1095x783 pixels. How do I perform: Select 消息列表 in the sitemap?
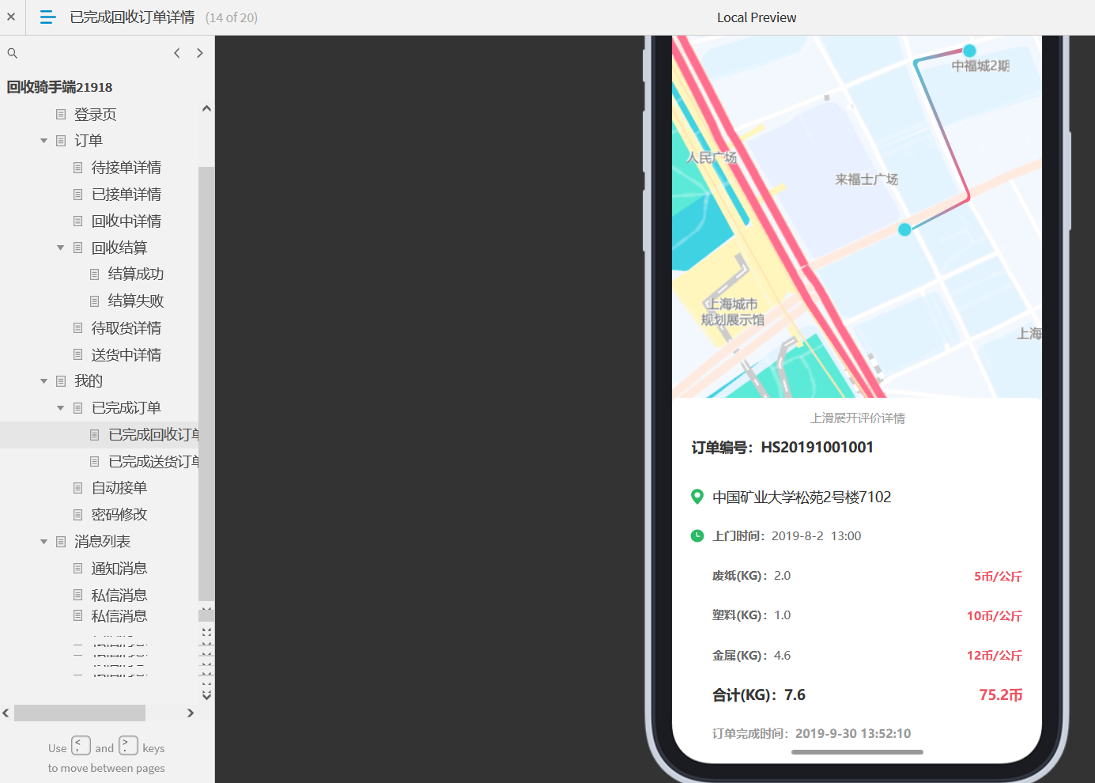[x=103, y=542]
